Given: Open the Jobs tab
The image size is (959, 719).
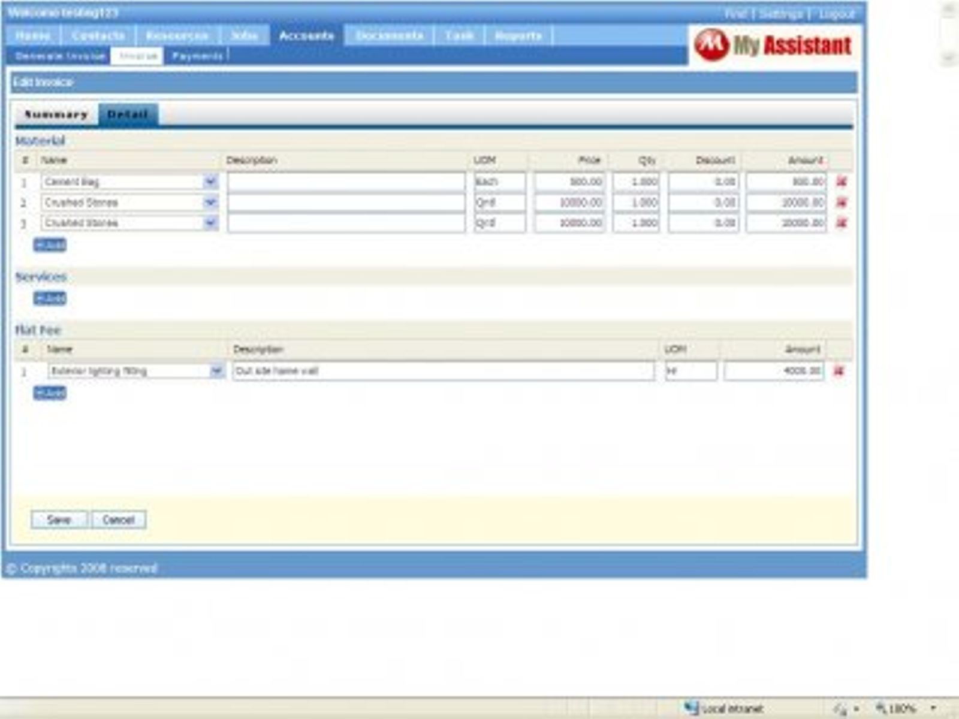Looking at the screenshot, I should [245, 36].
